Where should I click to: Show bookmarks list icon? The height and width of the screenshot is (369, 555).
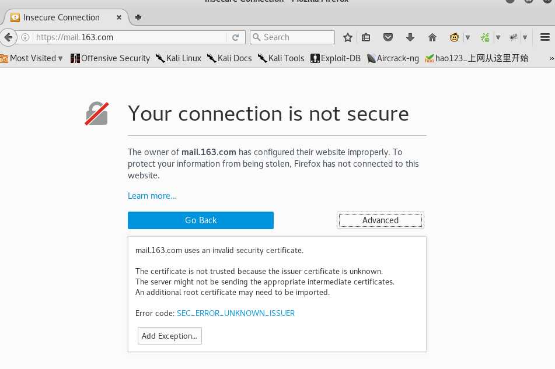point(366,37)
